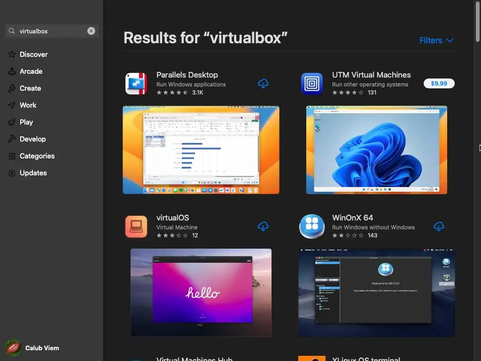Viewport: 481px width, 361px height.
Task: Open the Parallels Desktop app icon
Action: 136,84
